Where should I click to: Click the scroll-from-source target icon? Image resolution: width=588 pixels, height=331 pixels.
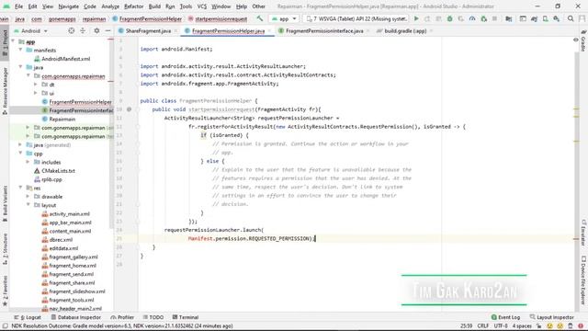pyautogui.click(x=72, y=30)
